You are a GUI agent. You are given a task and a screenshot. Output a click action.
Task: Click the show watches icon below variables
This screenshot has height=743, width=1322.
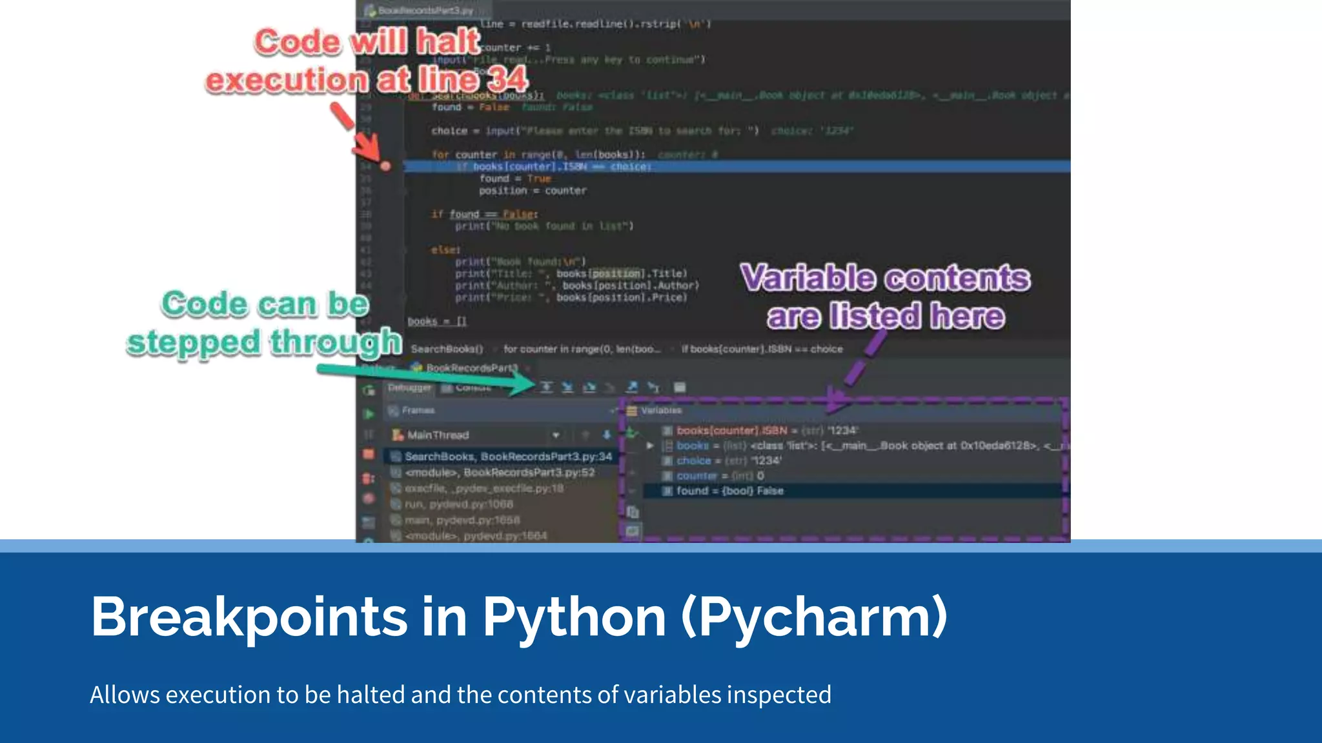pyautogui.click(x=633, y=531)
